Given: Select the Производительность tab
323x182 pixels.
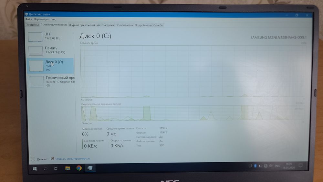Looking at the screenshot, I should pyautogui.click(x=54, y=25).
